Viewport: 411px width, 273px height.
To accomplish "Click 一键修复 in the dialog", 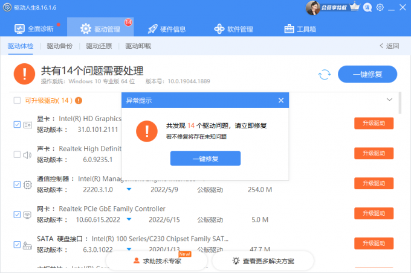I will coord(205,158).
